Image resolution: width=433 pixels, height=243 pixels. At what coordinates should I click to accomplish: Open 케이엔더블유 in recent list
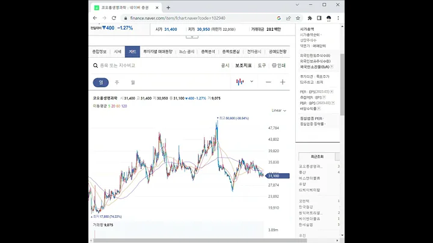pos(309,219)
